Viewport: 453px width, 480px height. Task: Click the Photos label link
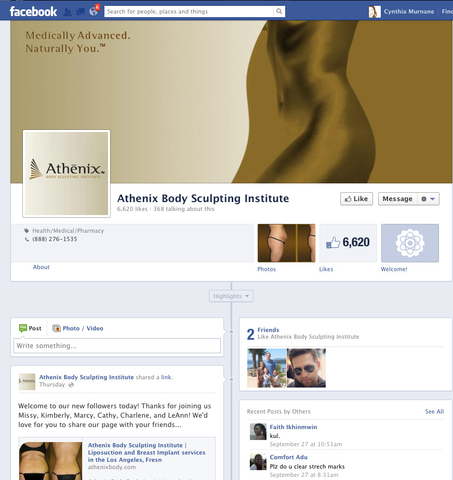coord(267,269)
